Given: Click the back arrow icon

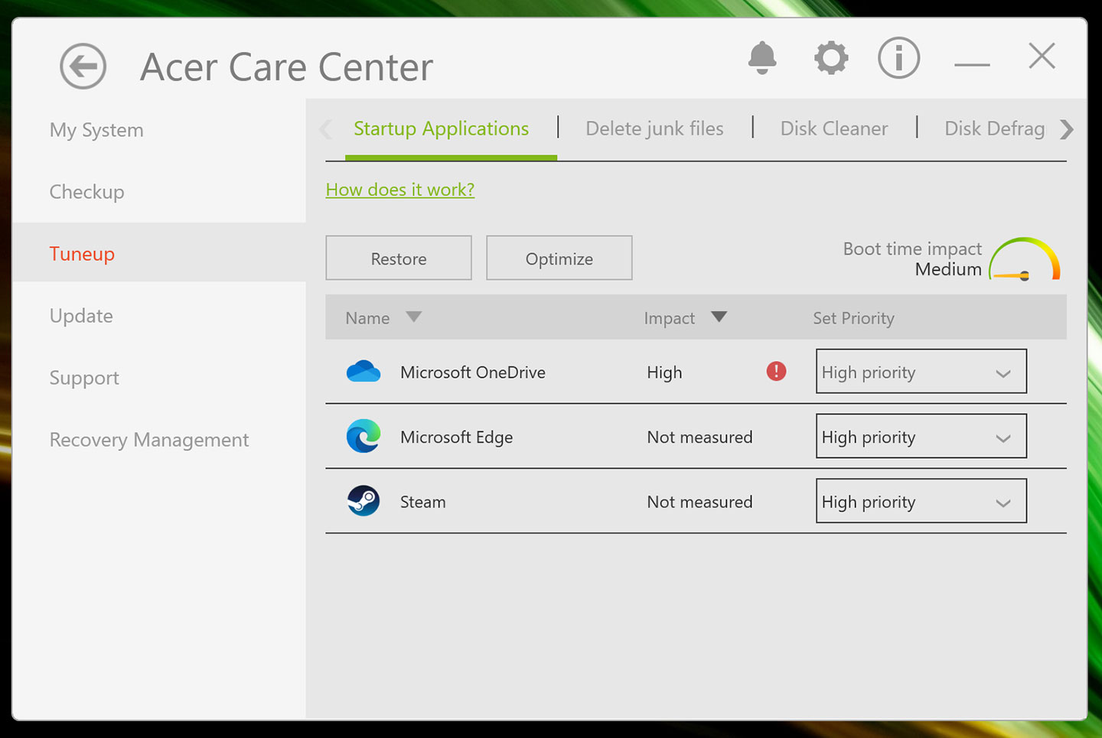Looking at the screenshot, I should point(83,67).
